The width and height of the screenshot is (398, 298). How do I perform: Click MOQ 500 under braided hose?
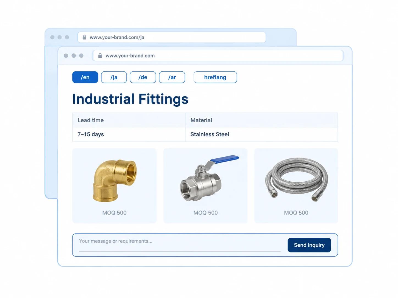pos(296,213)
